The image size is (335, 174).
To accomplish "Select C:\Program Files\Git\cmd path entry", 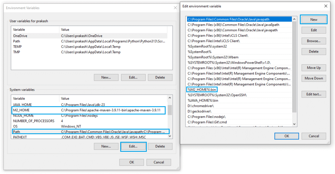I will pyautogui.click(x=239, y=122).
